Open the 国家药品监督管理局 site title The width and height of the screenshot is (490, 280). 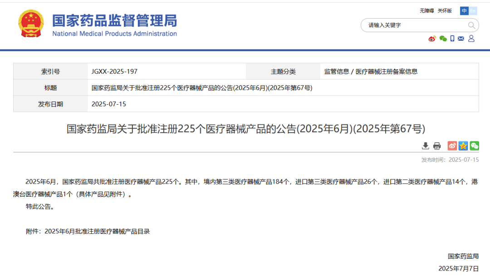tap(114, 20)
